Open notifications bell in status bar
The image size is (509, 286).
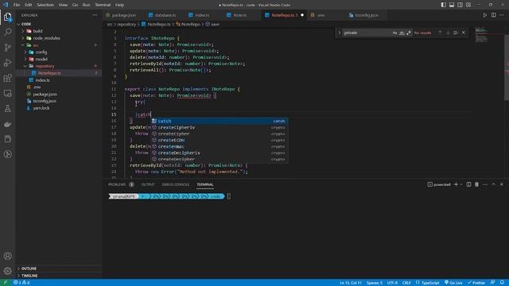[502, 283]
